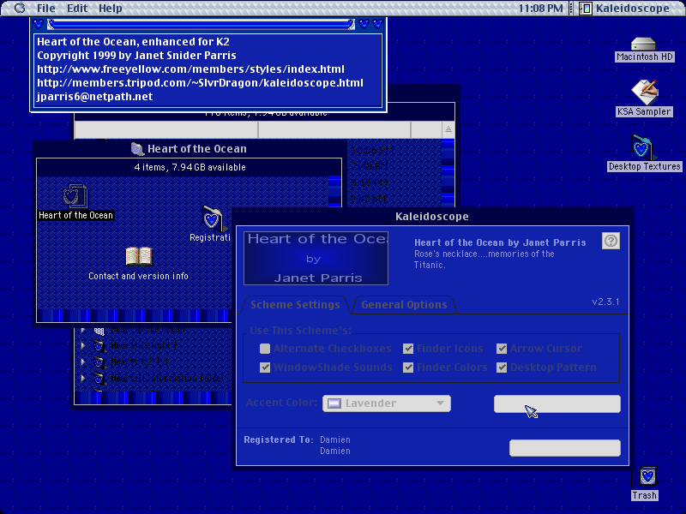Select the Contact and version info book icon
Image resolution: width=686 pixels, height=514 pixels.
pyautogui.click(x=139, y=256)
